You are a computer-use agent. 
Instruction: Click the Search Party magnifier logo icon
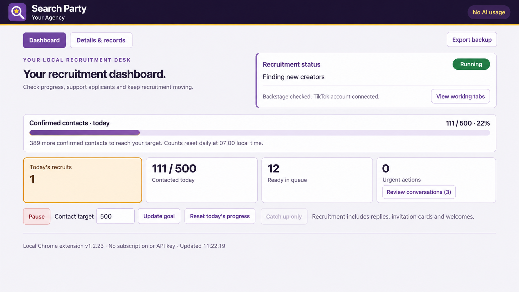point(17,12)
